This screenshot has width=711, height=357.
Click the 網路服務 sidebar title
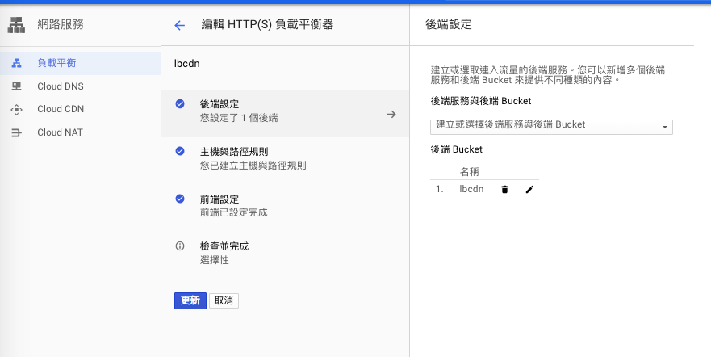click(61, 24)
